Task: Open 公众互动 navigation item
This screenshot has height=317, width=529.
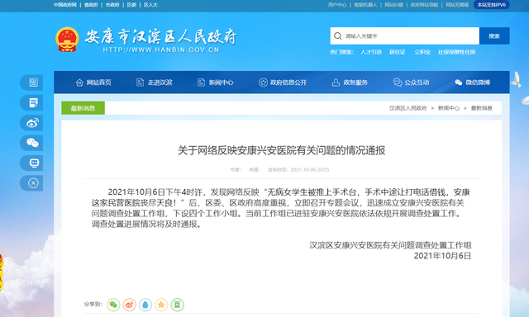Action: click(x=411, y=83)
